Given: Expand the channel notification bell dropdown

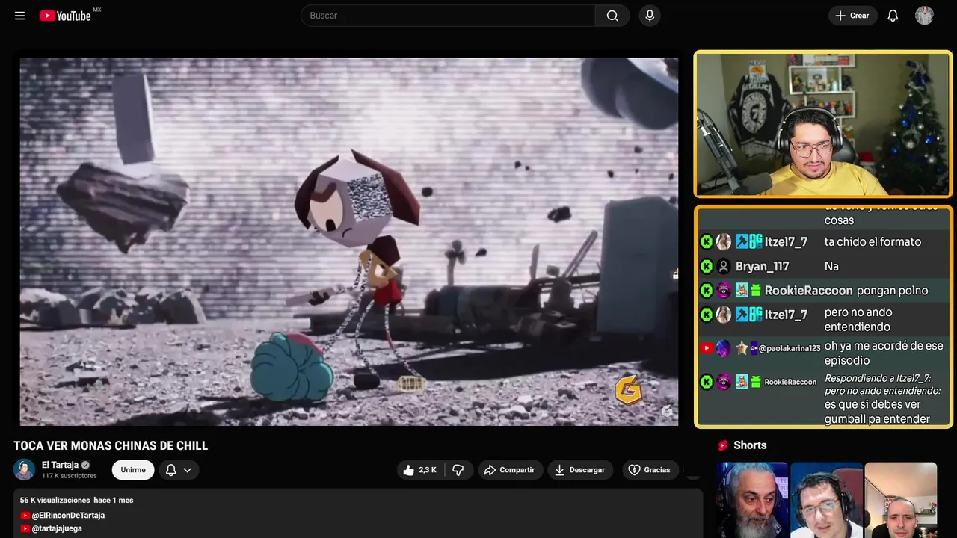Looking at the screenshot, I should pyautogui.click(x=179, y=469).
